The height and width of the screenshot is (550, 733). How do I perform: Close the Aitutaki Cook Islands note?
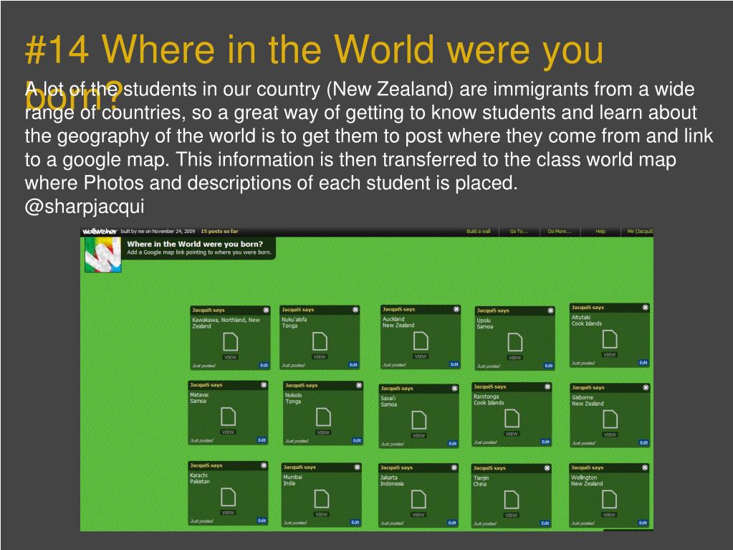645,308
